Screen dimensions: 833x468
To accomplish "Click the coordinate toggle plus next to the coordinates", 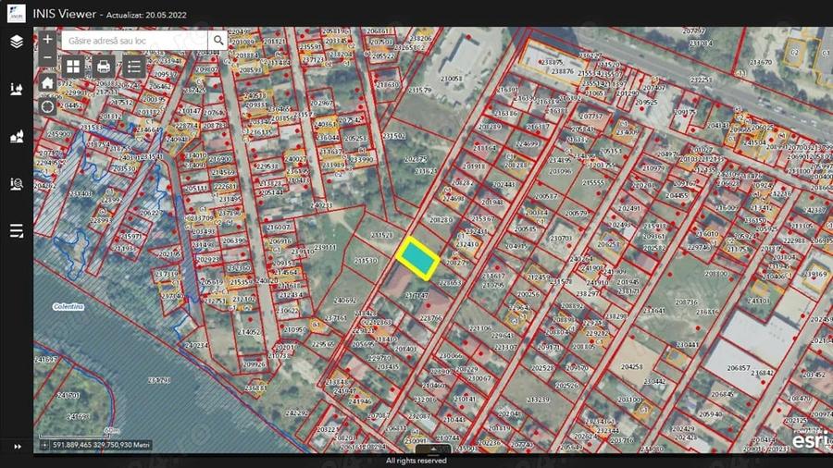I will click(x=45, y=445).
